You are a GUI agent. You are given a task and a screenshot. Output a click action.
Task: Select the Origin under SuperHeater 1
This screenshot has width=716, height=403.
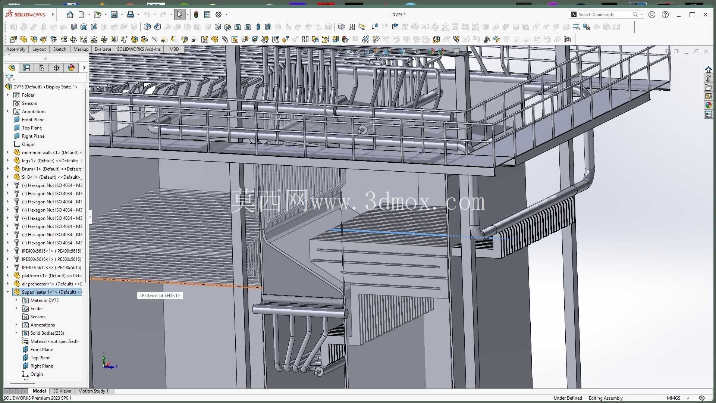coord(37,374)
